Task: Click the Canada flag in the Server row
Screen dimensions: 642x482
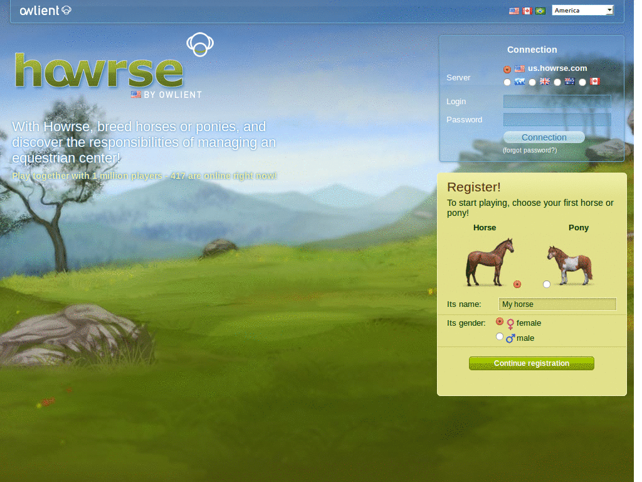Action: click(x=595, y=82)
